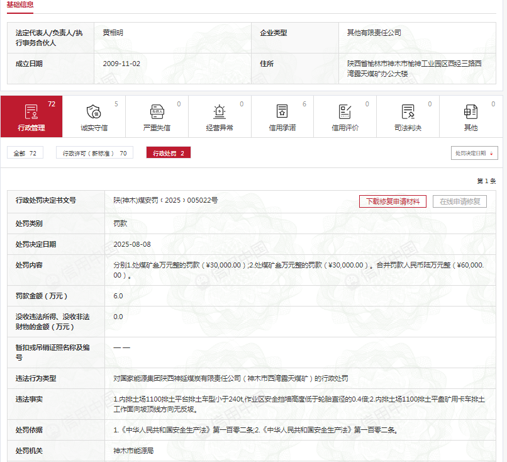Select the 其他 category icon
Screen dimensions: 507x462
[471, 112]
